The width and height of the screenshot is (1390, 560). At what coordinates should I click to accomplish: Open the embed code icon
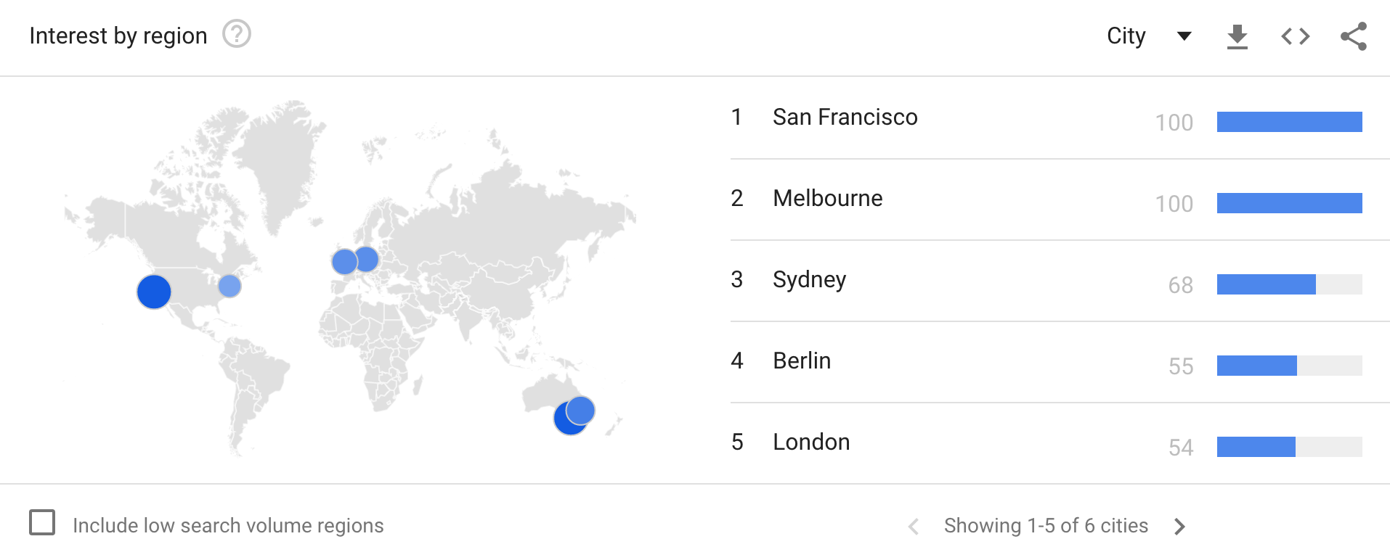(x=1295, y=36)
